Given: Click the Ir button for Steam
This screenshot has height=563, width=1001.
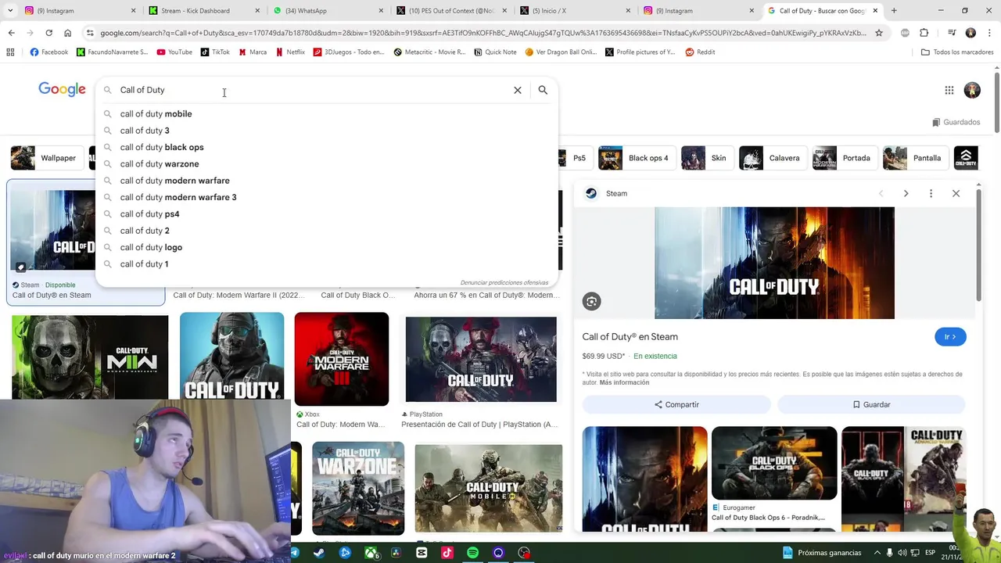Looking at the screenshot, I should 950,337.
